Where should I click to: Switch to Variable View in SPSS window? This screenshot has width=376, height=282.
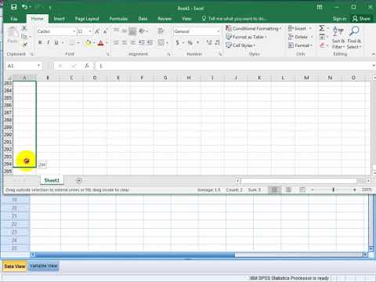pos(44,266)
